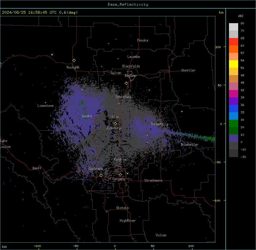Click the Vulcan label
256x250 pixels.
point(161,235)
